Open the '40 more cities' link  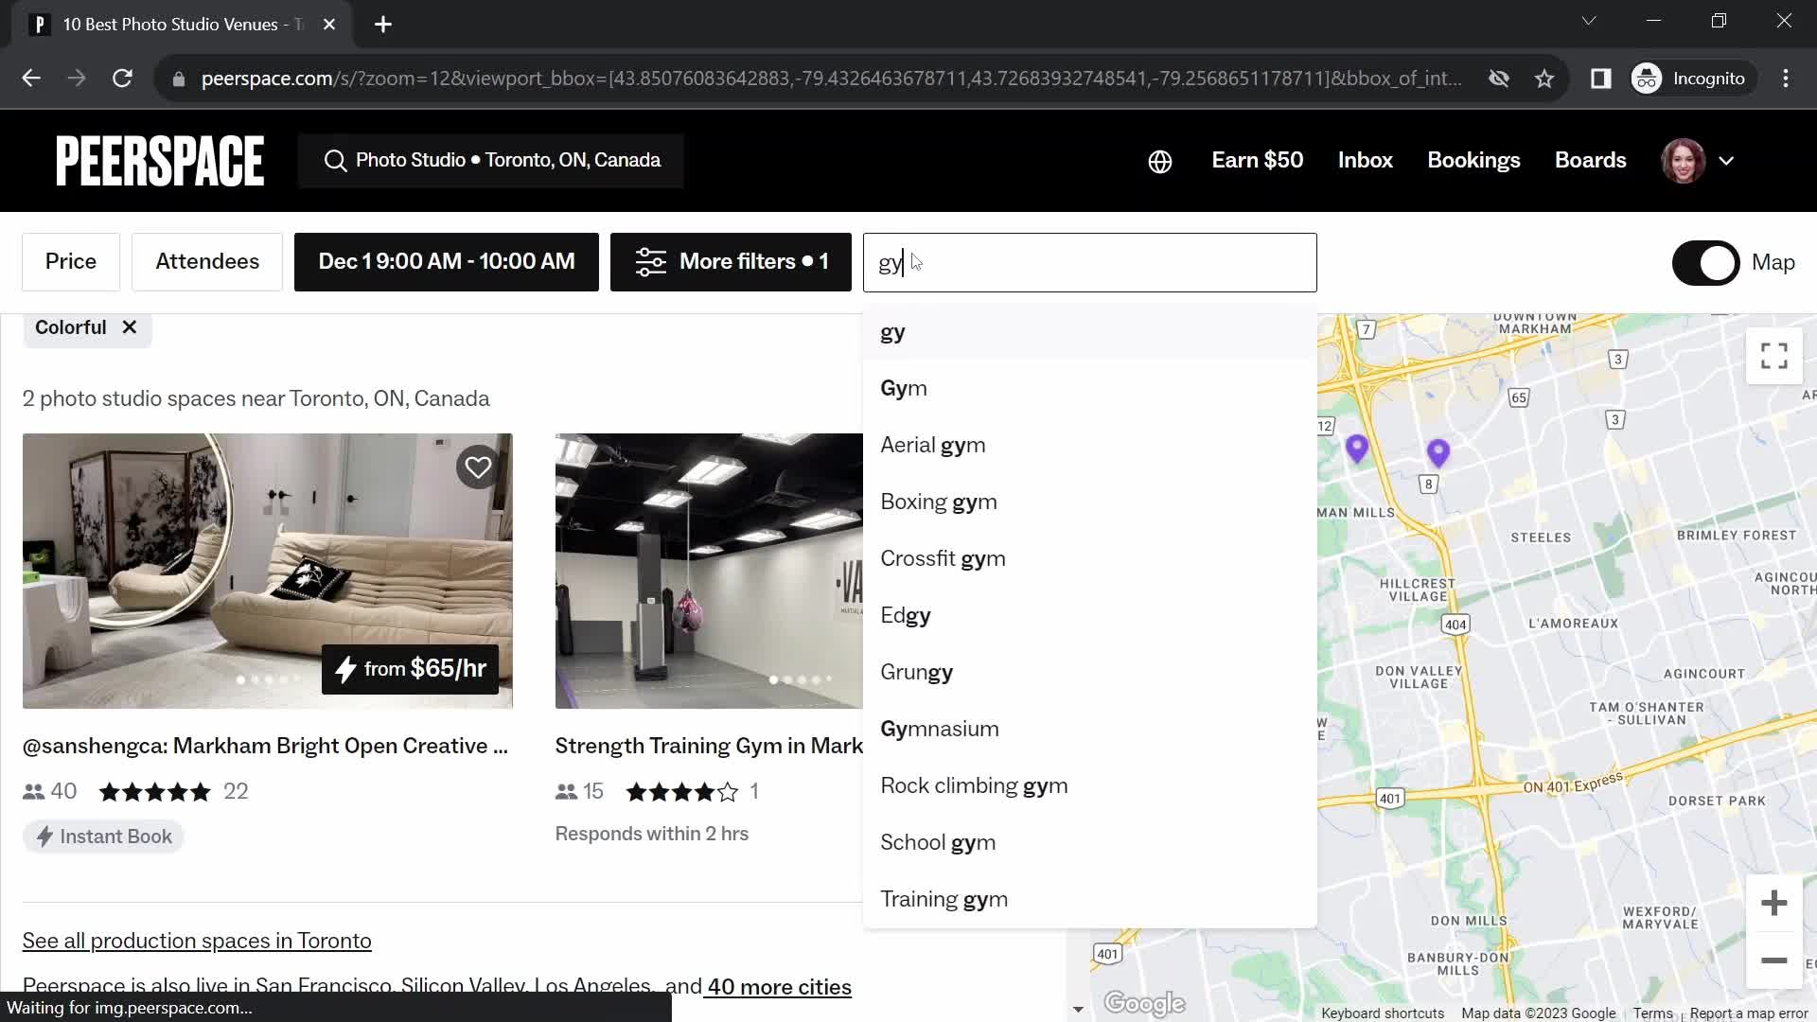coord(780,987)
